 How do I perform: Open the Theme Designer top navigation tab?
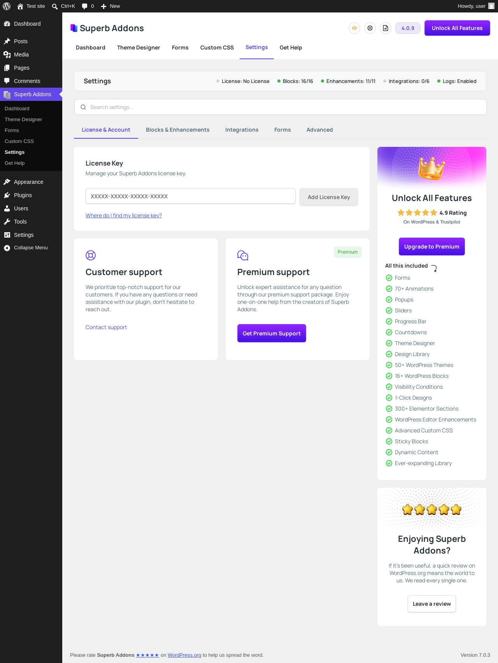139,48
